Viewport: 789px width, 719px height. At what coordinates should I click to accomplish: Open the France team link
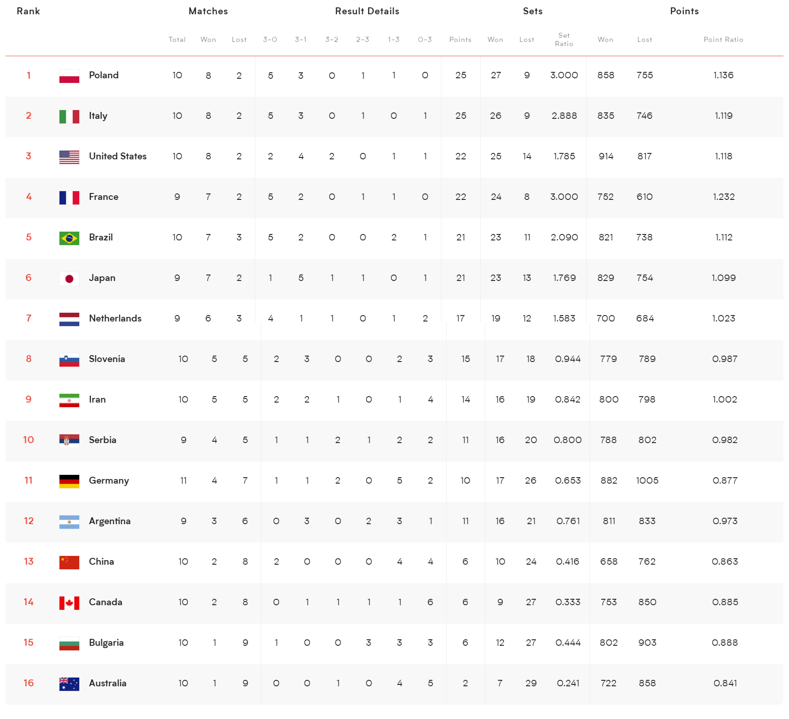pyautogui.click(x=104, y=197)
